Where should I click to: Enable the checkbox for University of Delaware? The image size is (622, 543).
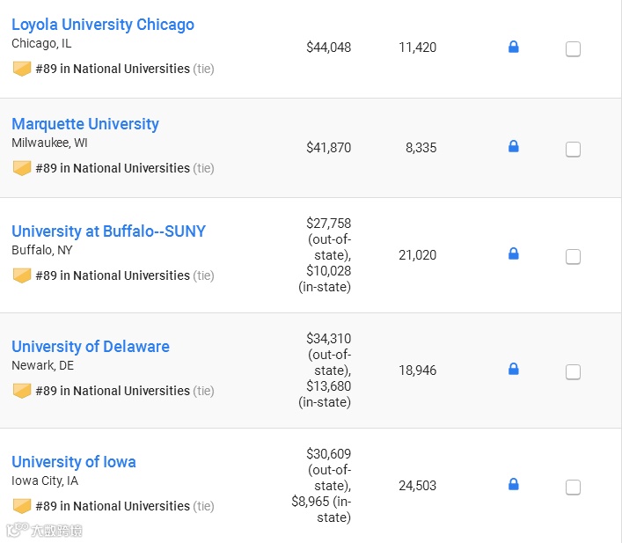[x=573, y=372]
